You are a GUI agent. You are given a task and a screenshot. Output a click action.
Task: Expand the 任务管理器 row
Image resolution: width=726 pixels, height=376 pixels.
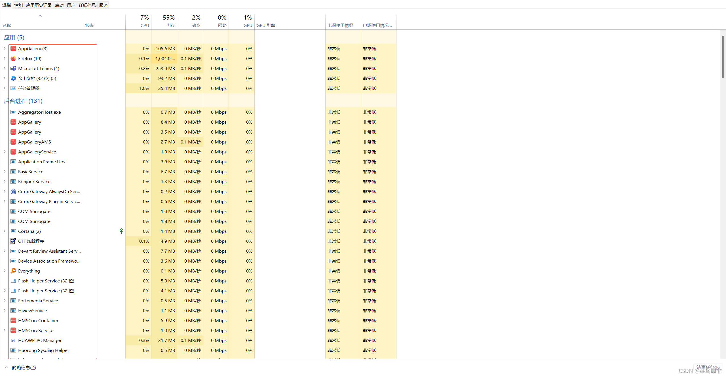tap(5, 88)
